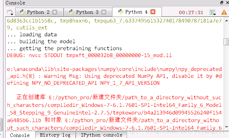The image size is (229, 138).
Task: Open the IPython console tab
Action: [101, 135]
